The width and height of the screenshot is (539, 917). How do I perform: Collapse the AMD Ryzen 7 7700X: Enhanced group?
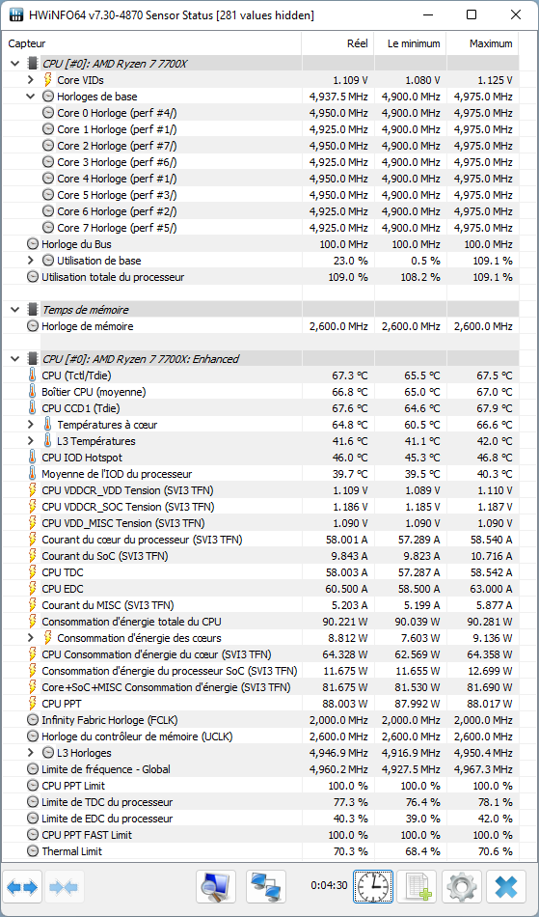14,359
